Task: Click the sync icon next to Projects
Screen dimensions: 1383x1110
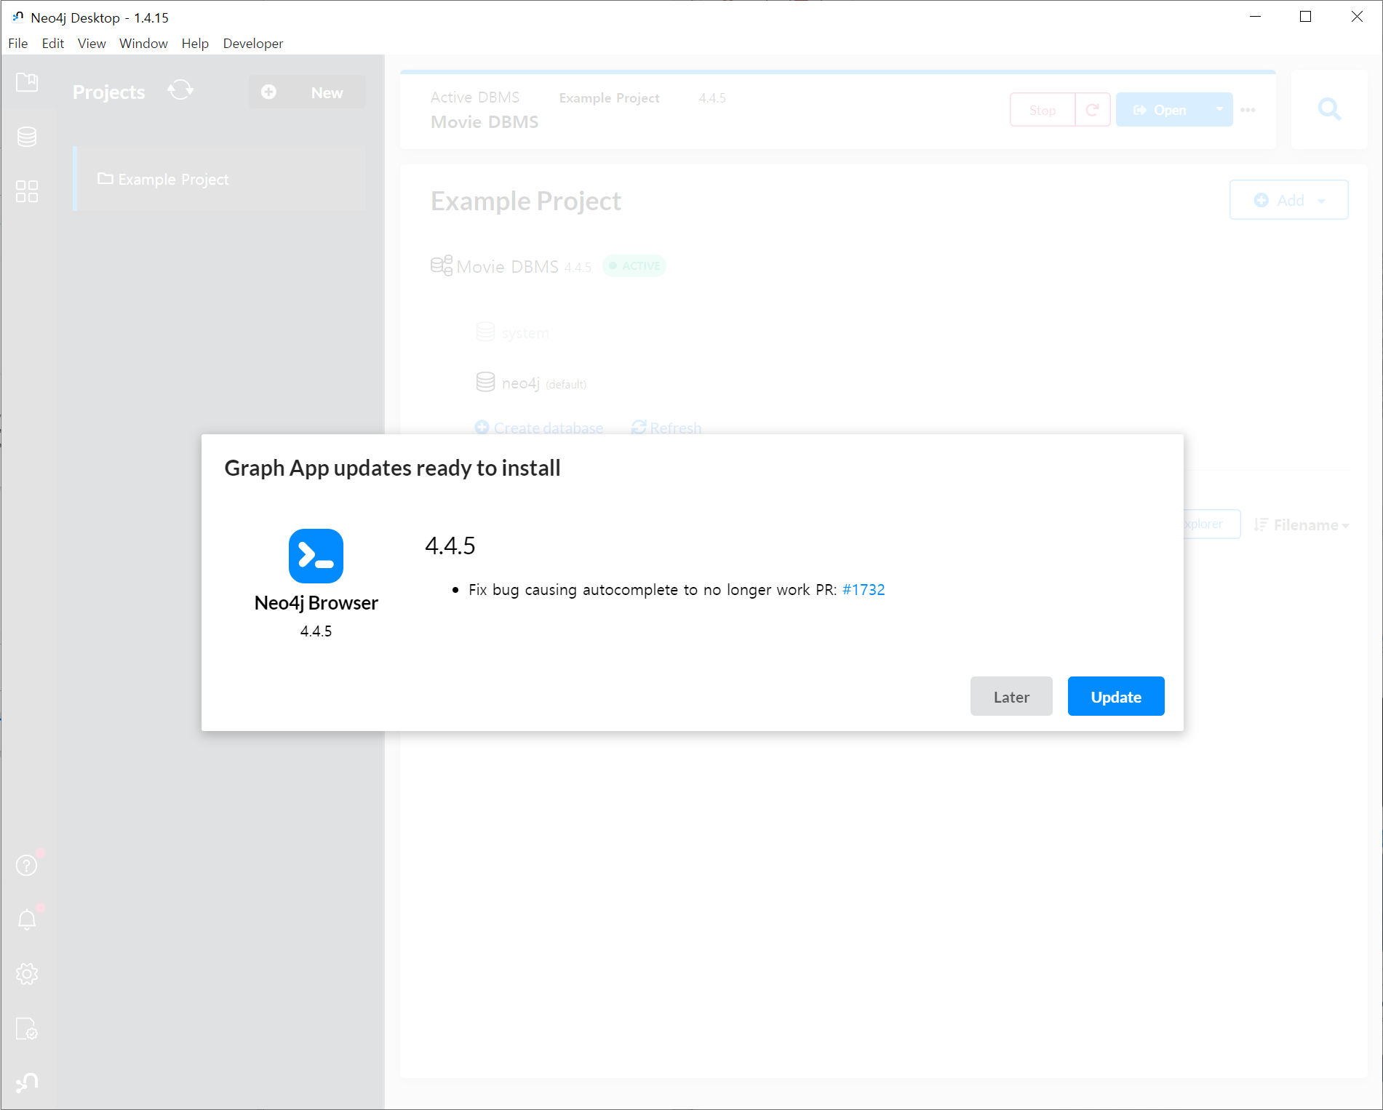Action: click(x=180, y=90)
